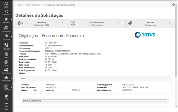Open Favoritos star icon
This screenshot has height=112, width=178.
6,19
